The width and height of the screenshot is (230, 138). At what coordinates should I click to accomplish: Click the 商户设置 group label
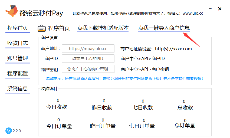(49, 38)
